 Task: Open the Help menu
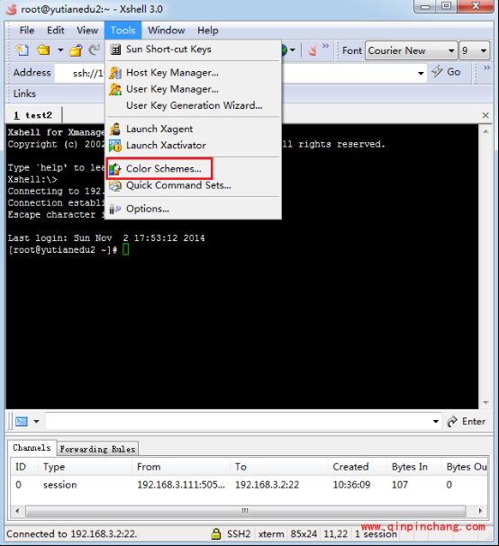208,31
